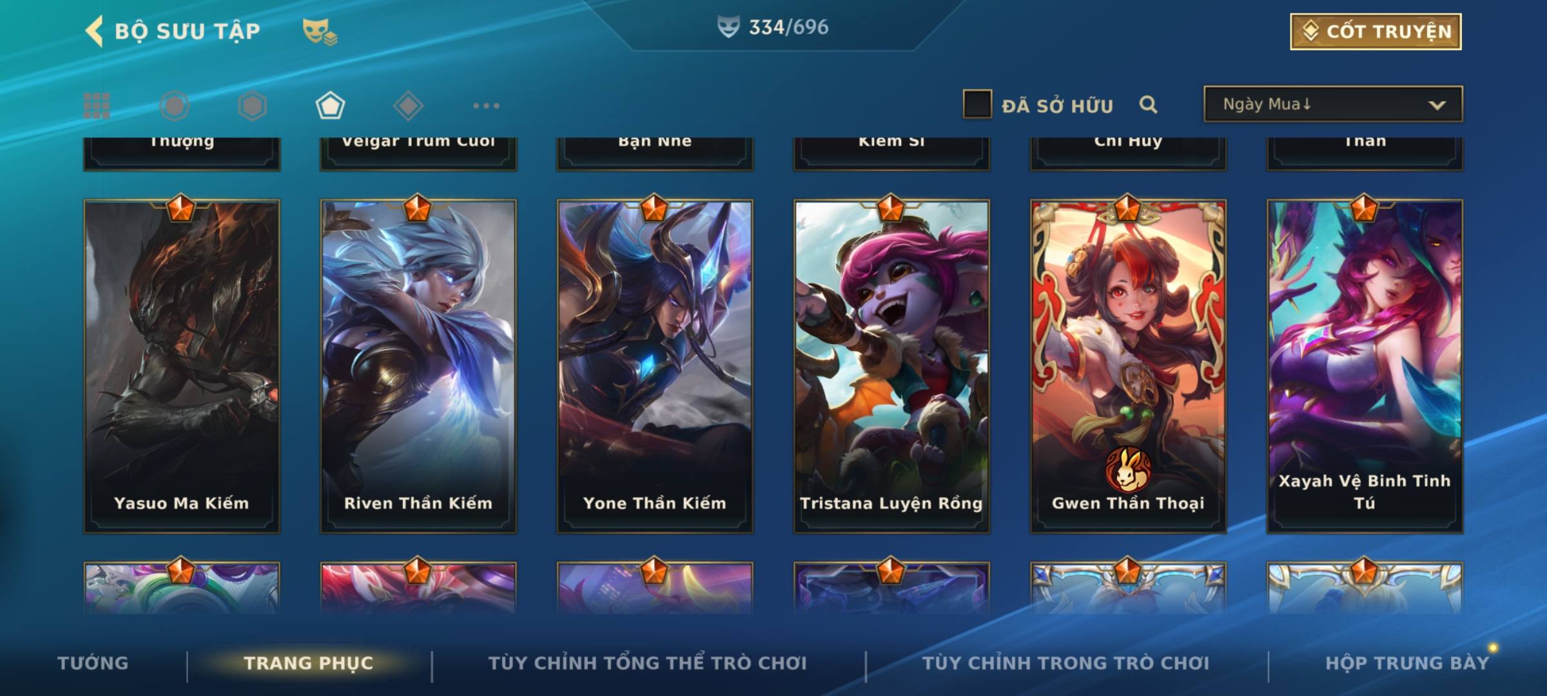Filter by the diamond rarity gem icon
Screen dimensions: 1547x696
(x=408, y=106)
